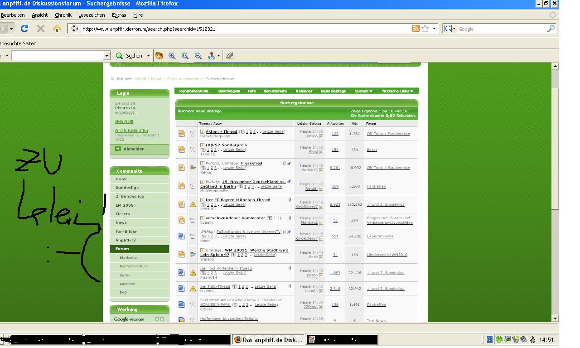Click the Abmelden logout button

(x=134, y=149)
